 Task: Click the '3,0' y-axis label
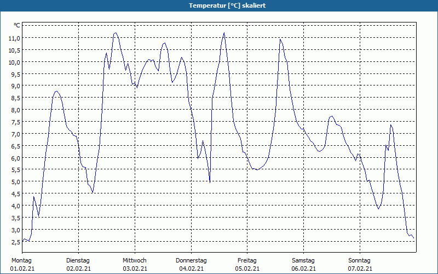coord(16,230)
